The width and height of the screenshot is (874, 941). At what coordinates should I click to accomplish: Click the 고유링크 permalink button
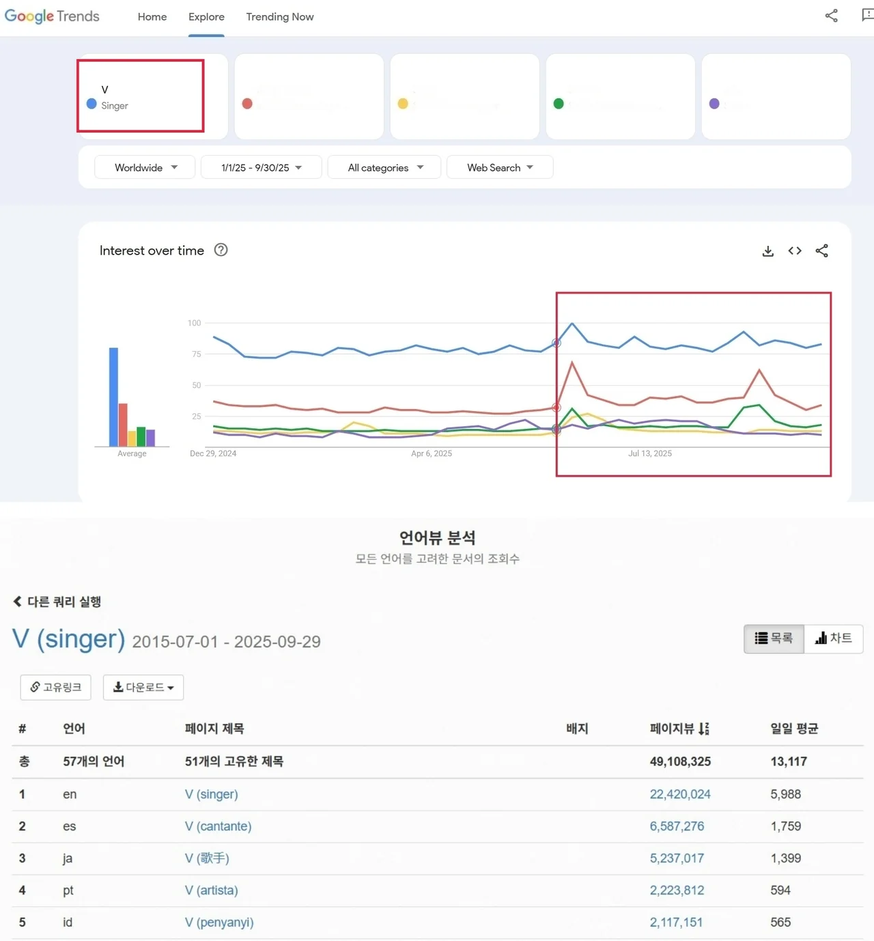[x=55, y=687]
